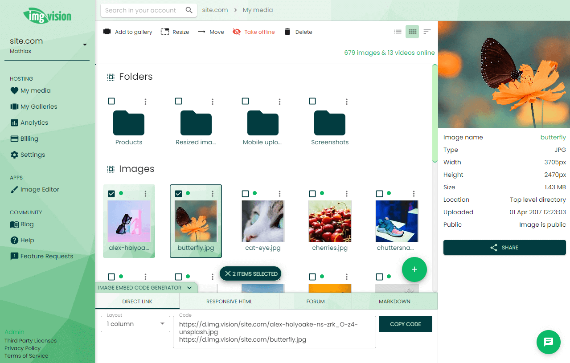The height and width of the screenshot is (363, 570).
Task: Expand the site.com account dropdown
Action: coord(84,44)
